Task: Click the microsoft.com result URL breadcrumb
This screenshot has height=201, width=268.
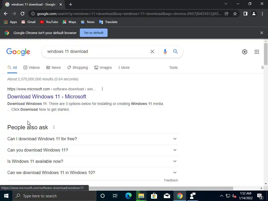Action: (x=52, y=89)
